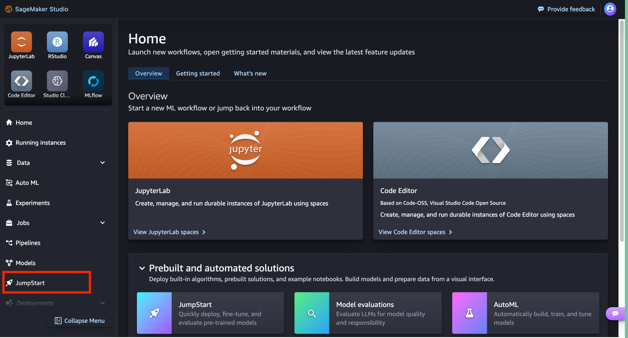Click the JumpStart card rocket icon

tap(154, 314)
